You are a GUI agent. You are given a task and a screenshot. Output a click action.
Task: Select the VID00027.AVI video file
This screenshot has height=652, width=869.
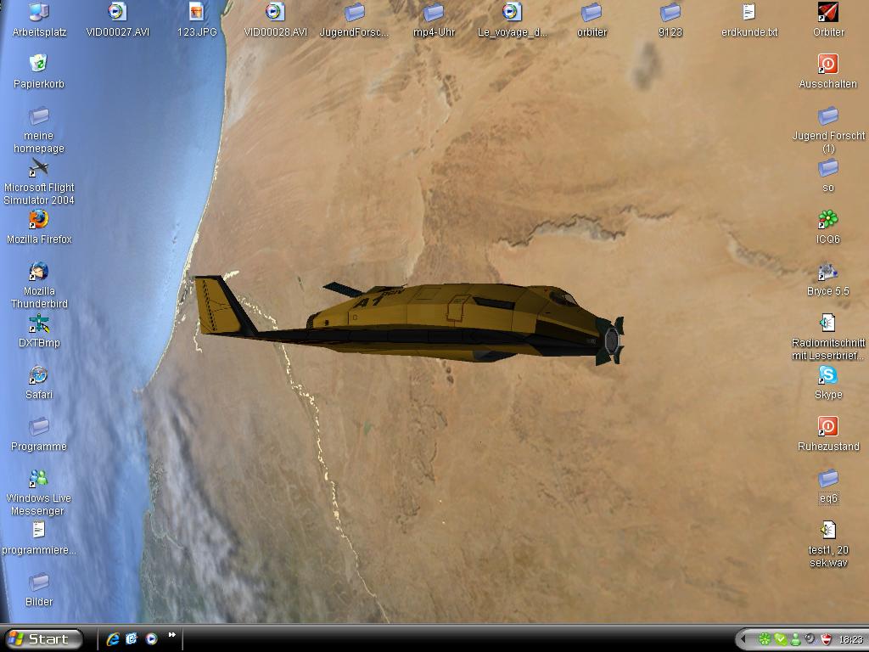pos(118,12)
